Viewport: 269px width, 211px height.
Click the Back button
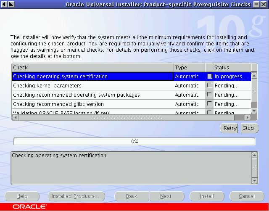click(132, 196)
